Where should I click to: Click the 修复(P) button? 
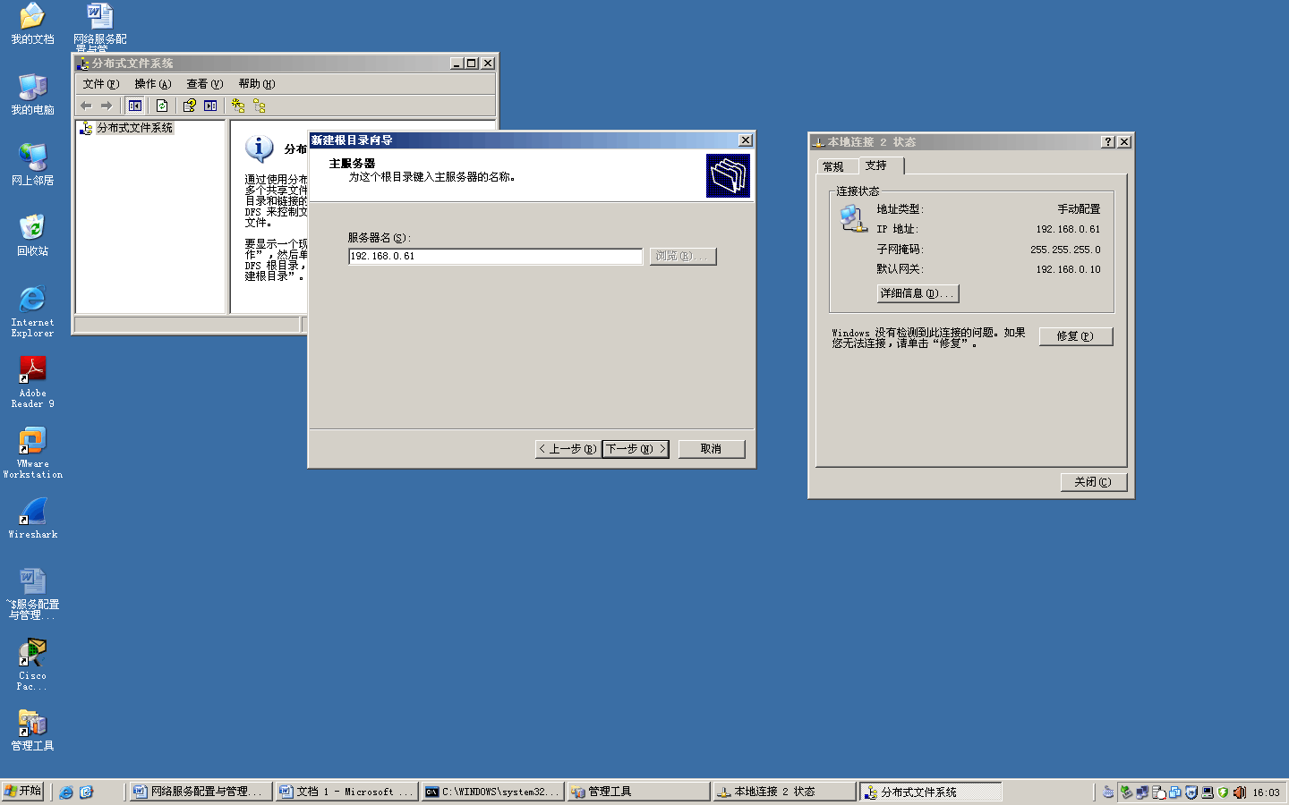point(1075,336)
